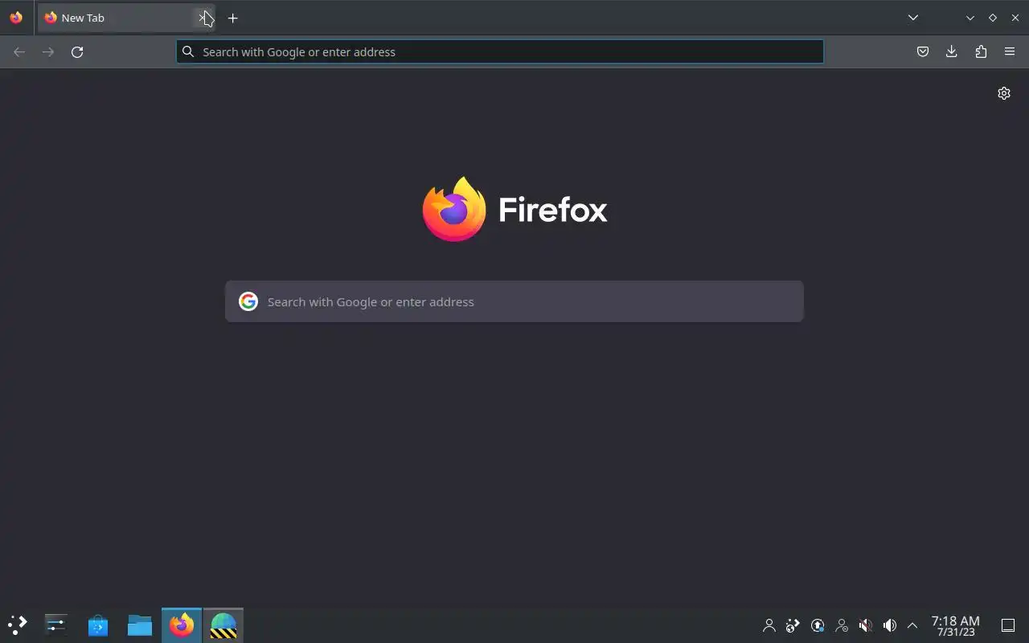Minimize the Firefox window
Image resolution: width=1029 pixels, height=643 pixels.
970,18
